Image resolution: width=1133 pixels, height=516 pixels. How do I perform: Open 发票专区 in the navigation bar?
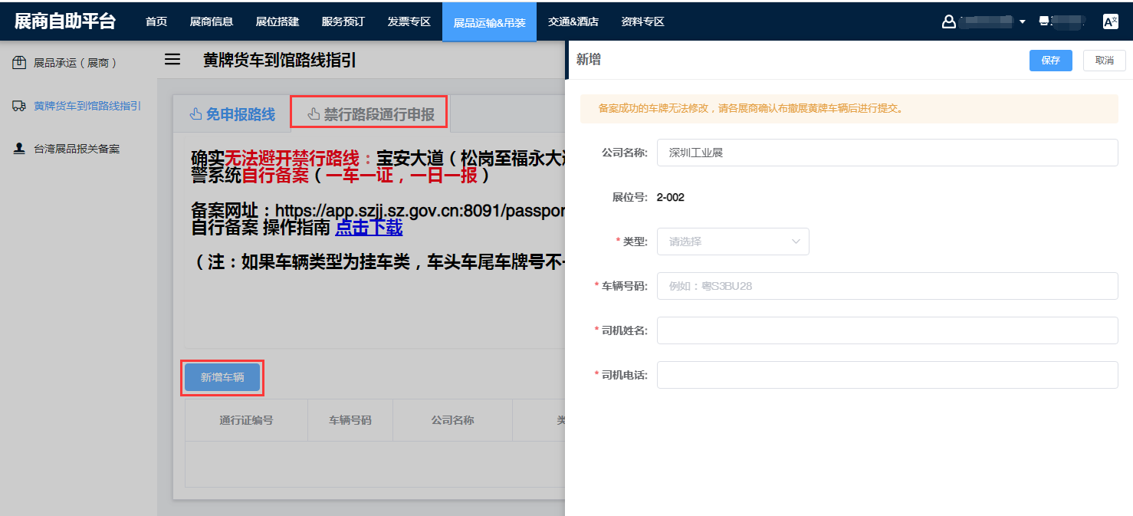(409, 21)
